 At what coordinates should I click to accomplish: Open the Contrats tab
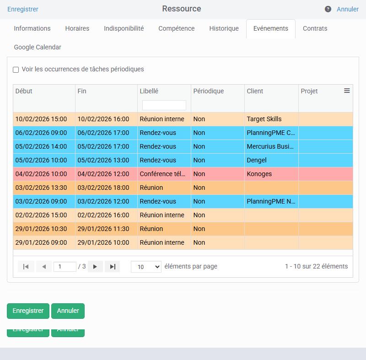[315, 28]
